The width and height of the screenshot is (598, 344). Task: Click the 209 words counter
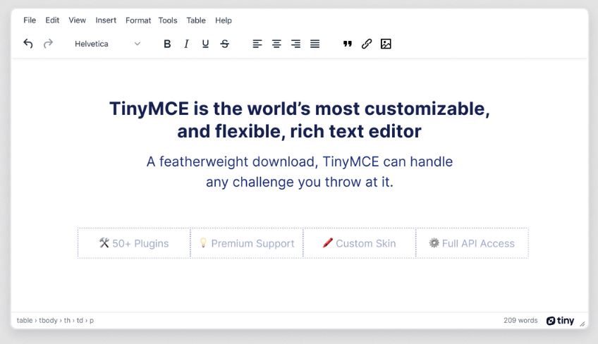click(520, 320)
